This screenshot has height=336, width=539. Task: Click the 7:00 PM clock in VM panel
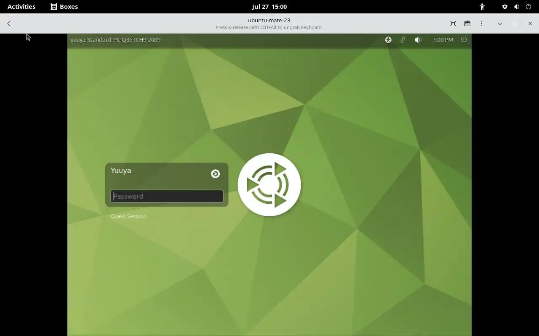click(443, 40)
